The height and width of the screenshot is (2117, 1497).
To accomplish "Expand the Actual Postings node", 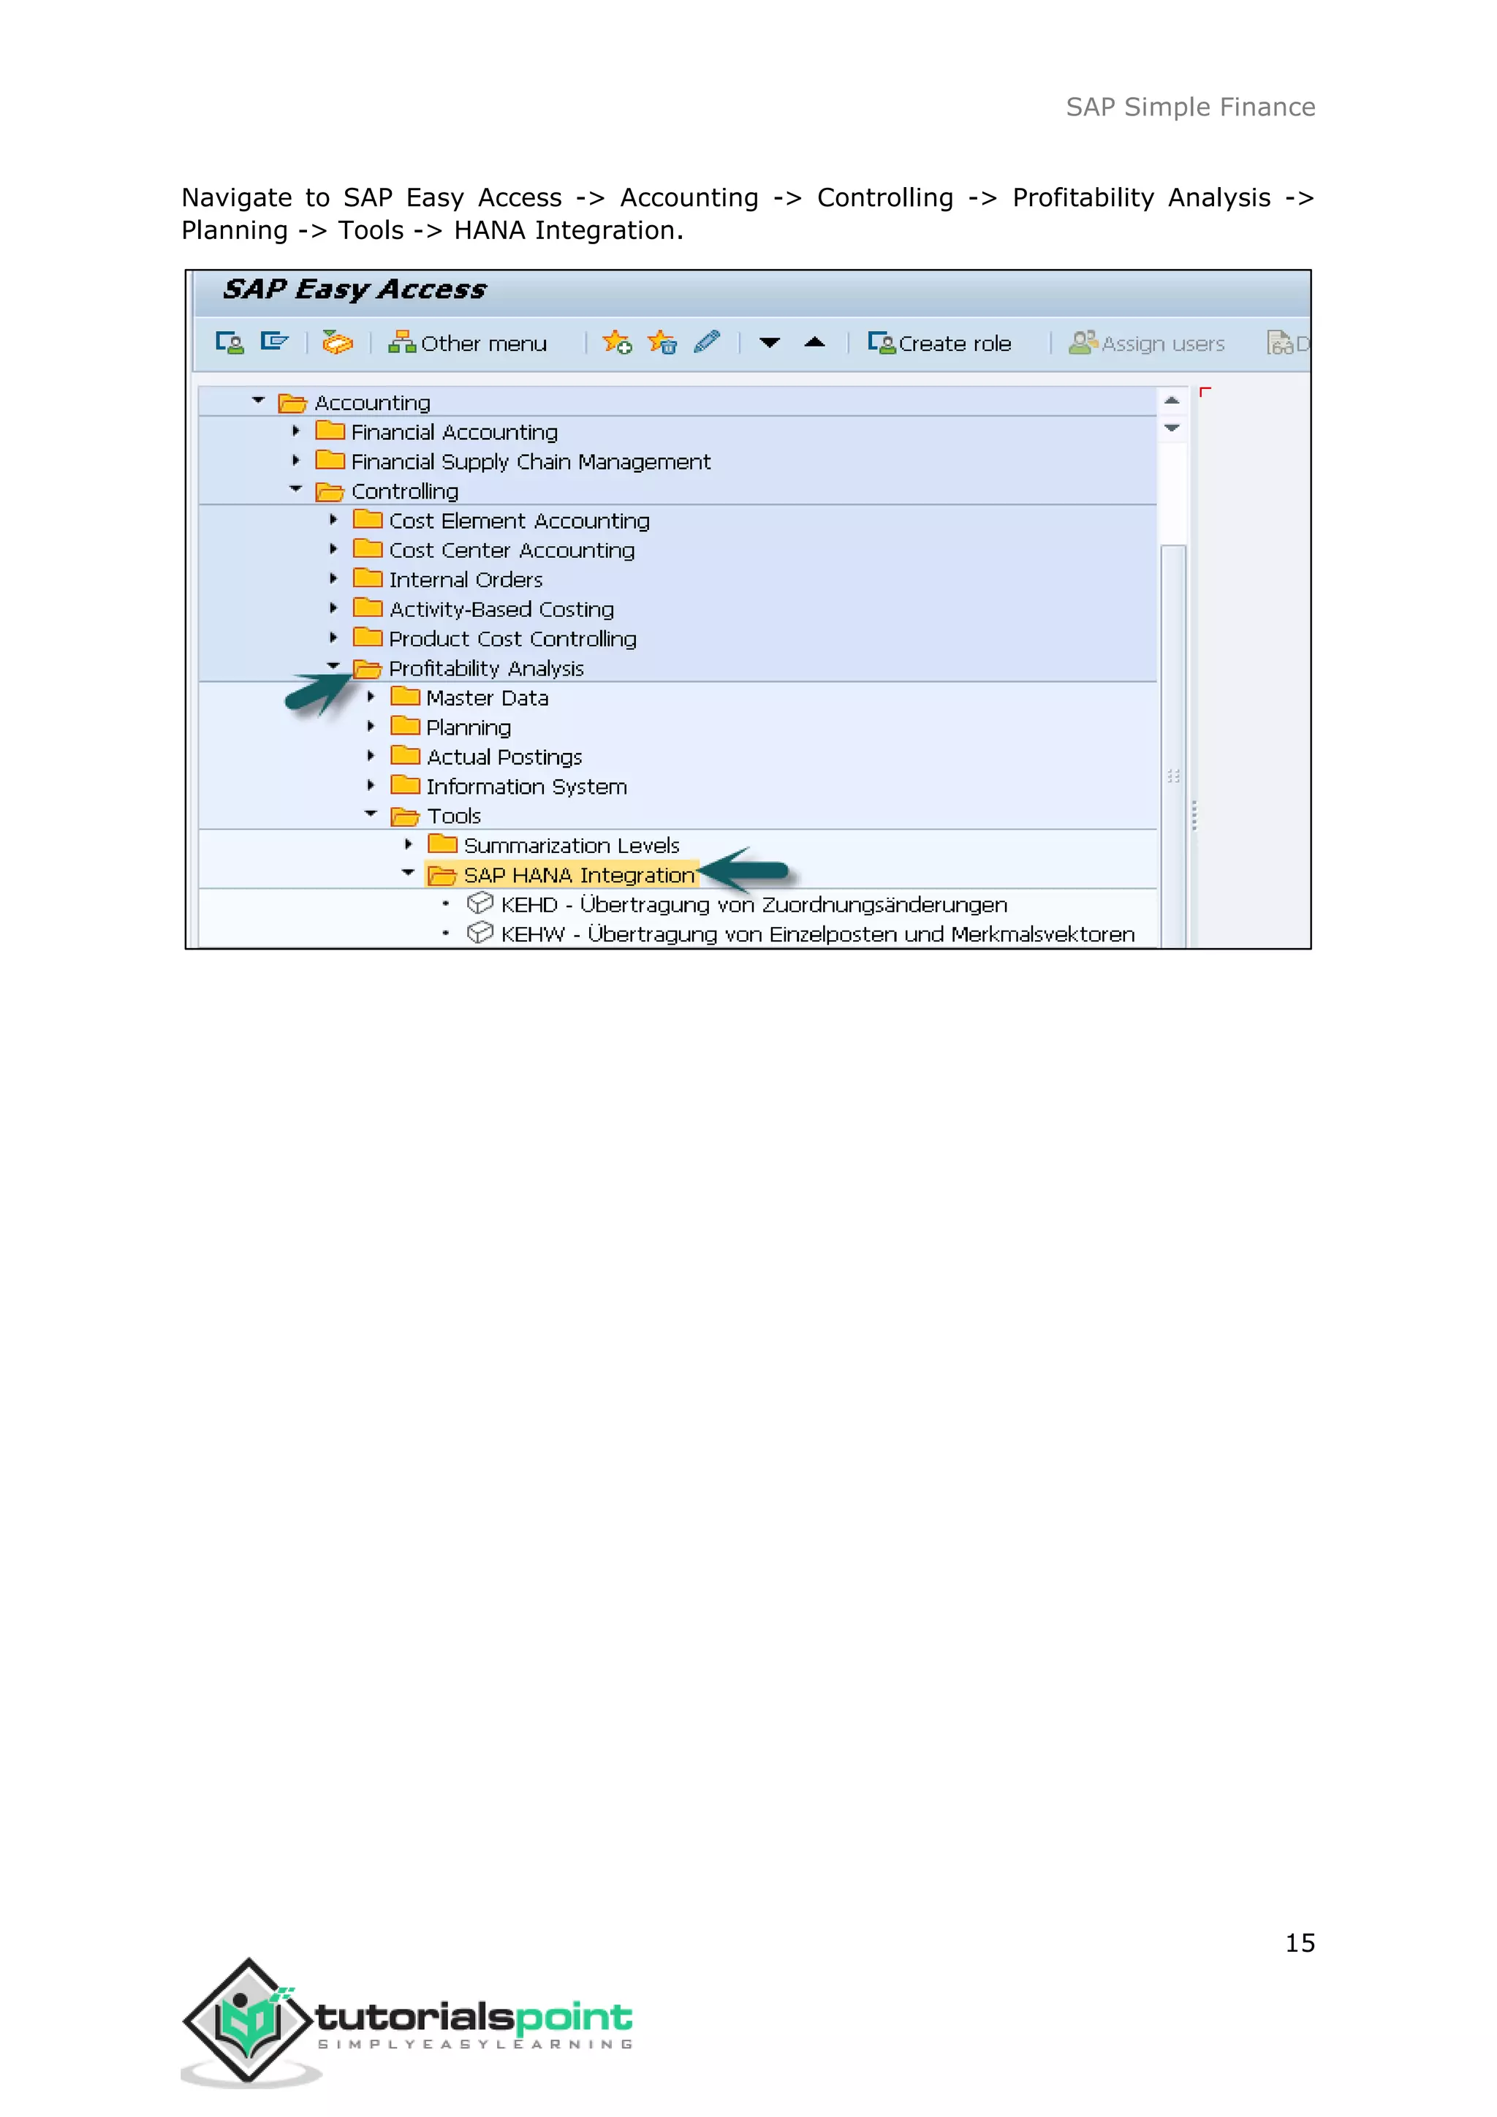I will [x=371, y=755].
